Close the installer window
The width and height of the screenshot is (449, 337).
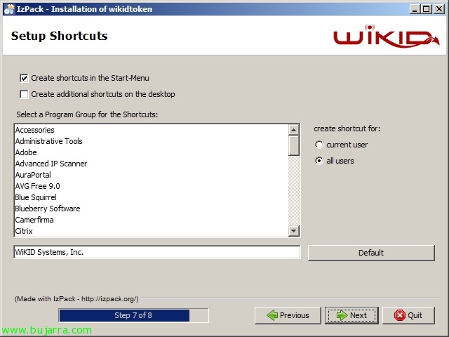(x=439, y=9)
